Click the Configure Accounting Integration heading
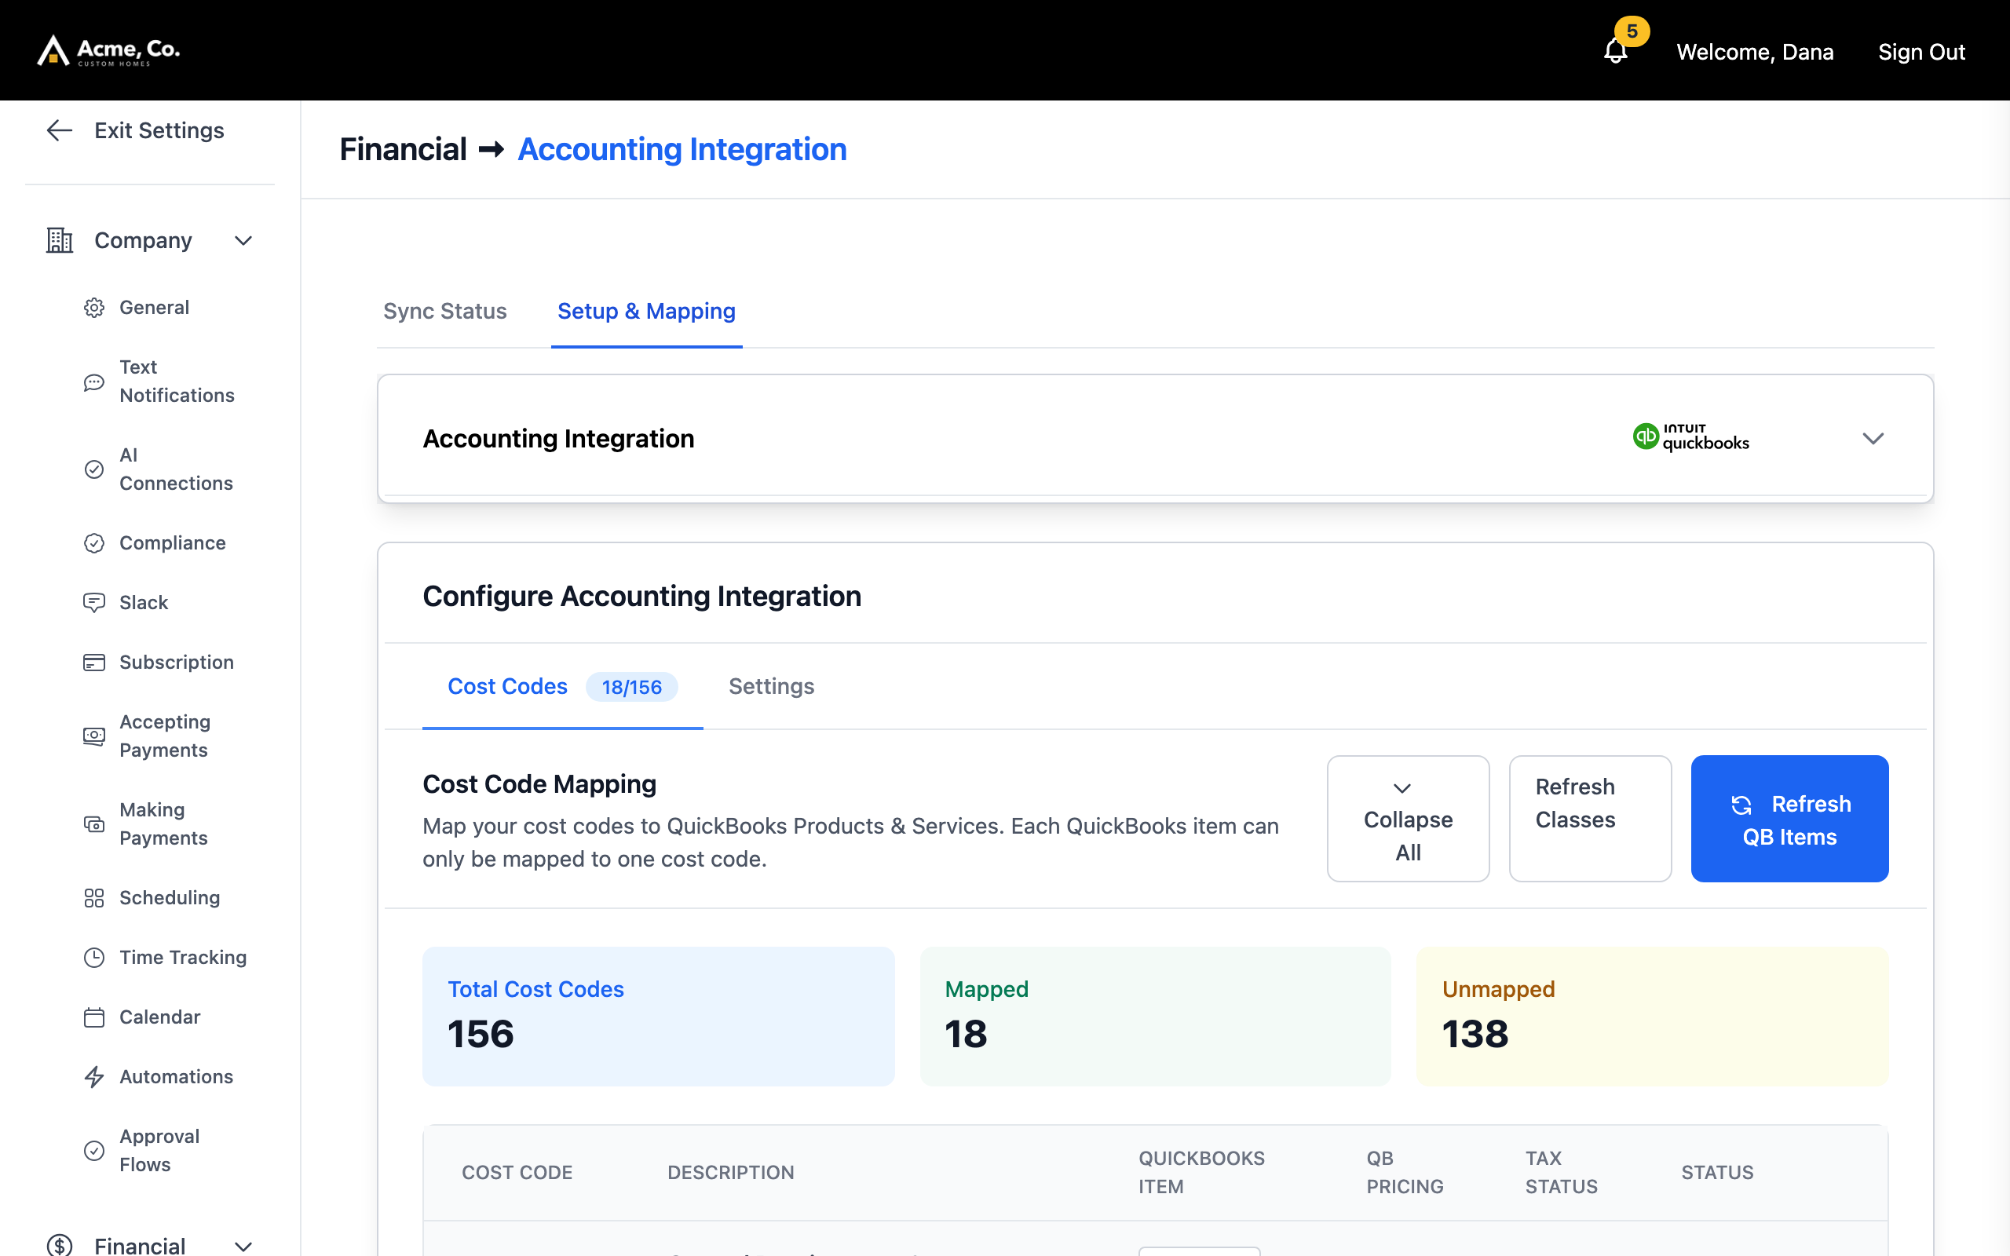Image resolution: width=2010 pixels, height=1256 pixels. (641, 597)
